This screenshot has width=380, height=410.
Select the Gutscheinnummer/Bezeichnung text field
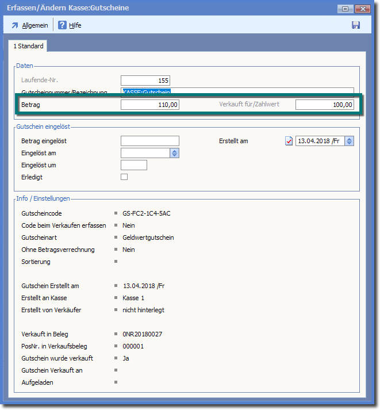tap(237, 91)
